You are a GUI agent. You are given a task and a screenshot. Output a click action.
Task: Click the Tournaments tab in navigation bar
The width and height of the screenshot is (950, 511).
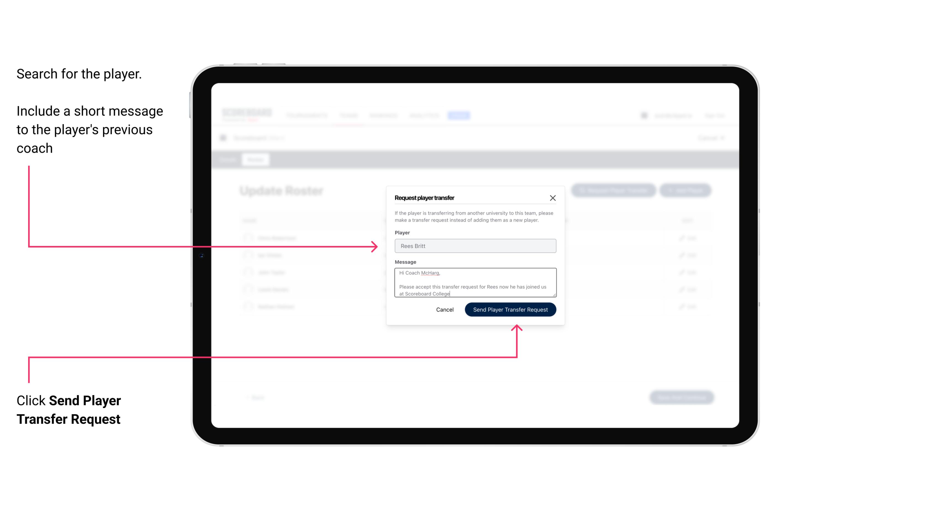click(x=307, y=115)
